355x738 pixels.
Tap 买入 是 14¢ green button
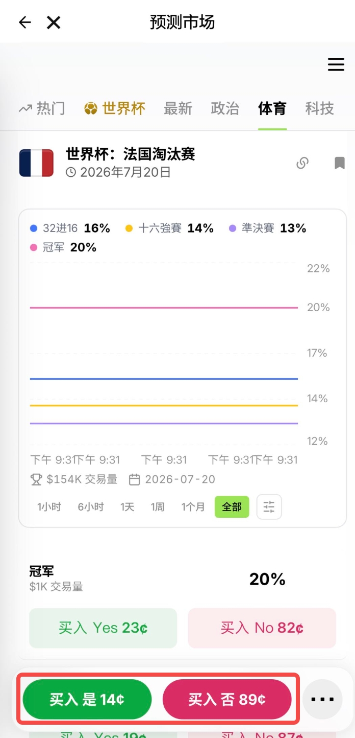pos(87,699)
